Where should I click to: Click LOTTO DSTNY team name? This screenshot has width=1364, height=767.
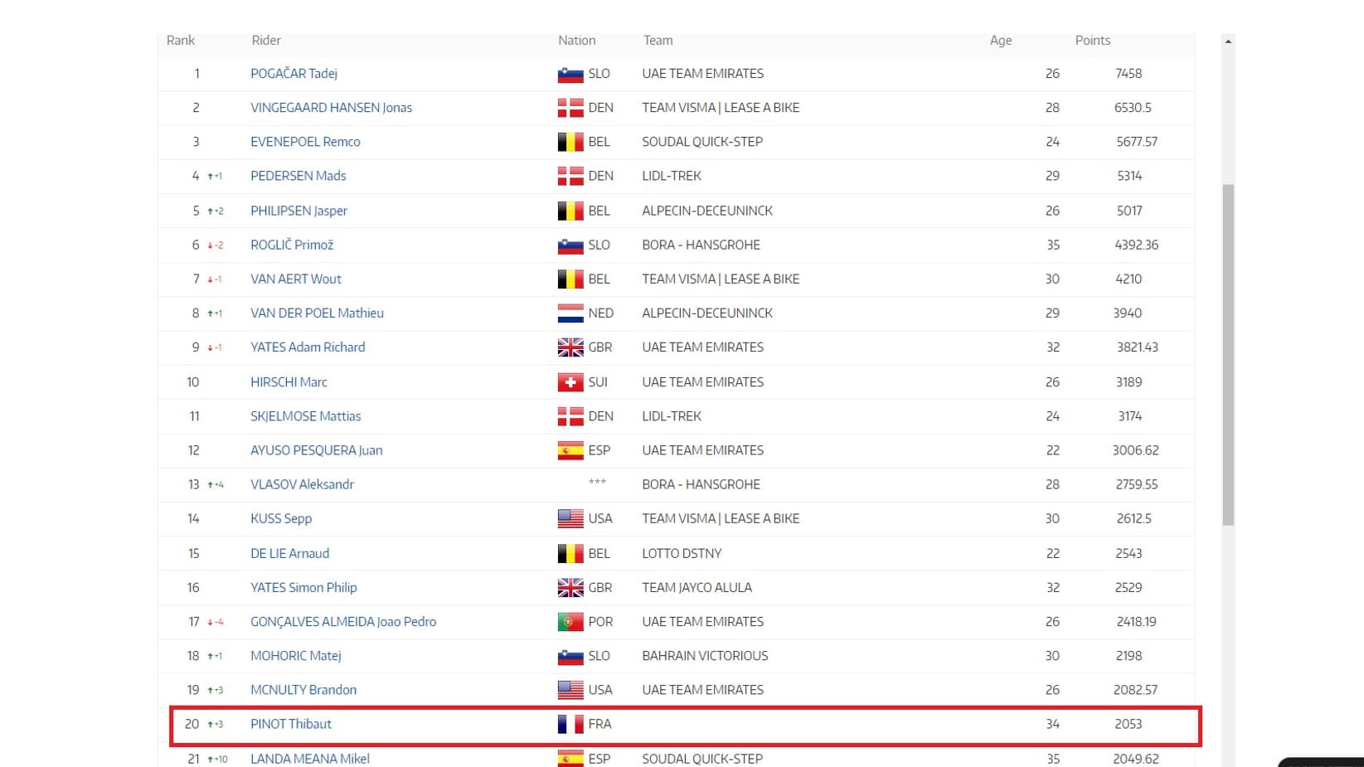click(682, 553)
